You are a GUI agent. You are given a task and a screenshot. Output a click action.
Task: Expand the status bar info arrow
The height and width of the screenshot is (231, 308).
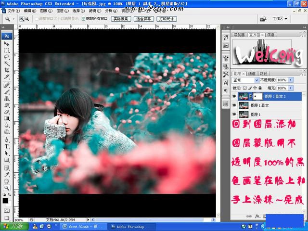(x=88, y=219)
